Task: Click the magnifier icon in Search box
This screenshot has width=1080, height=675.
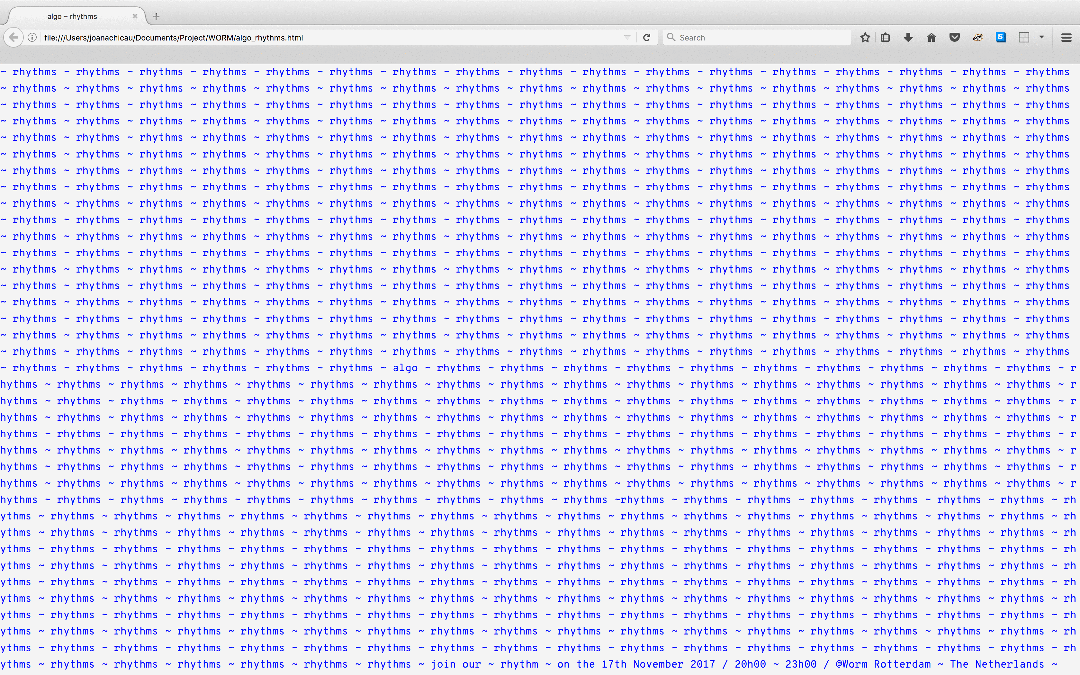Action: coord(671,38)
